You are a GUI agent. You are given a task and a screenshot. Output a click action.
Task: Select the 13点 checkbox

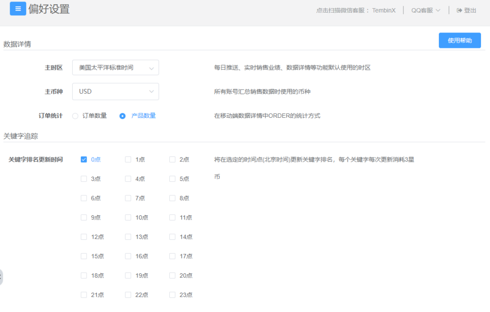point(128,237)
